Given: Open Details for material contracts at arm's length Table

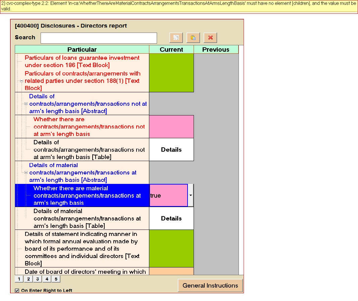Looking at the screenshot, I should click(171, 218).
